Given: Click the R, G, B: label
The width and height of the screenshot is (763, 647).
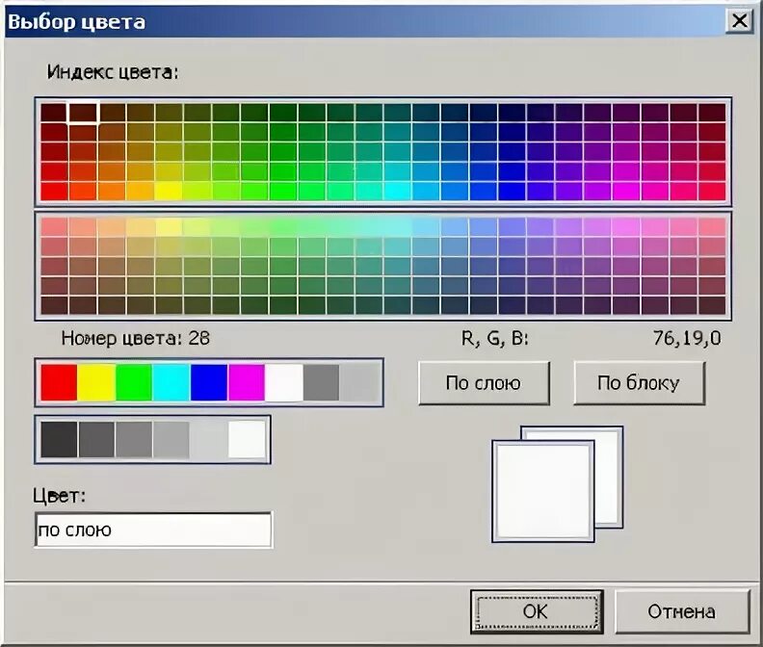Looking at the screenshot, I should 495,338.
